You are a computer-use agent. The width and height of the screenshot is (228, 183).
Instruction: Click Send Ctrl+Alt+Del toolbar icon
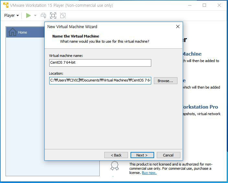(43, 16)
